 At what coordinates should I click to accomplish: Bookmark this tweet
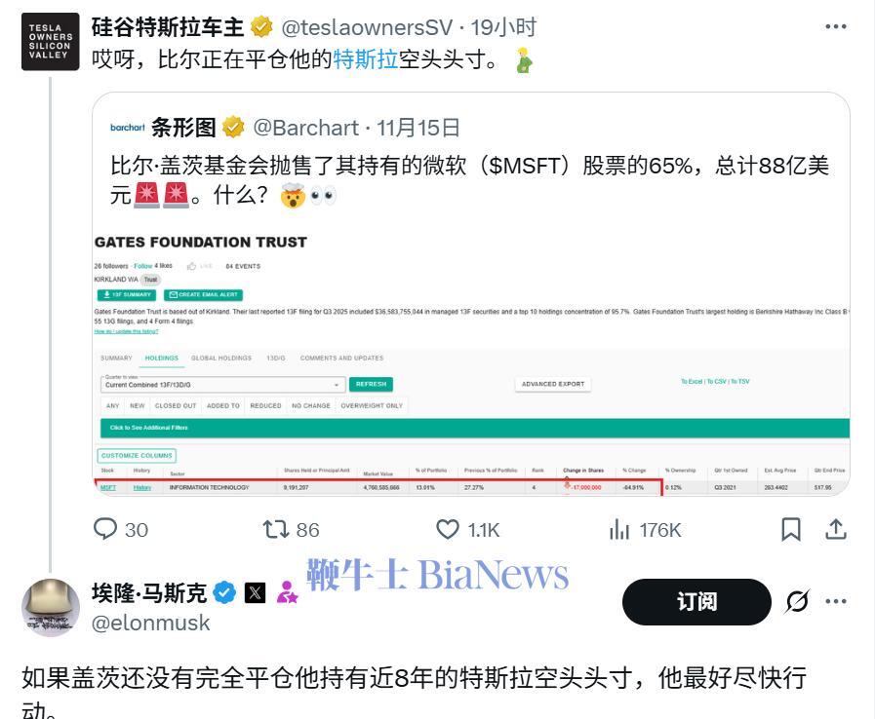pyautogui.click(x=791, y=529)
